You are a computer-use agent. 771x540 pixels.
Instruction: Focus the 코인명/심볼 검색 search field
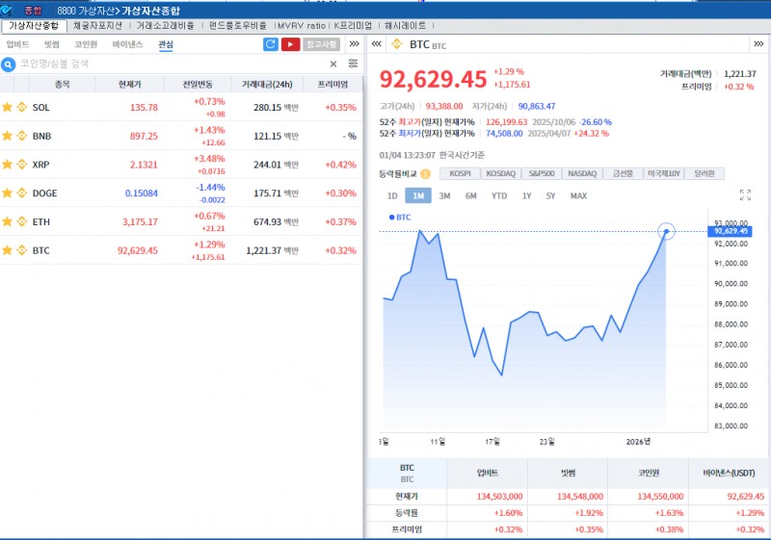pos(173,64)
